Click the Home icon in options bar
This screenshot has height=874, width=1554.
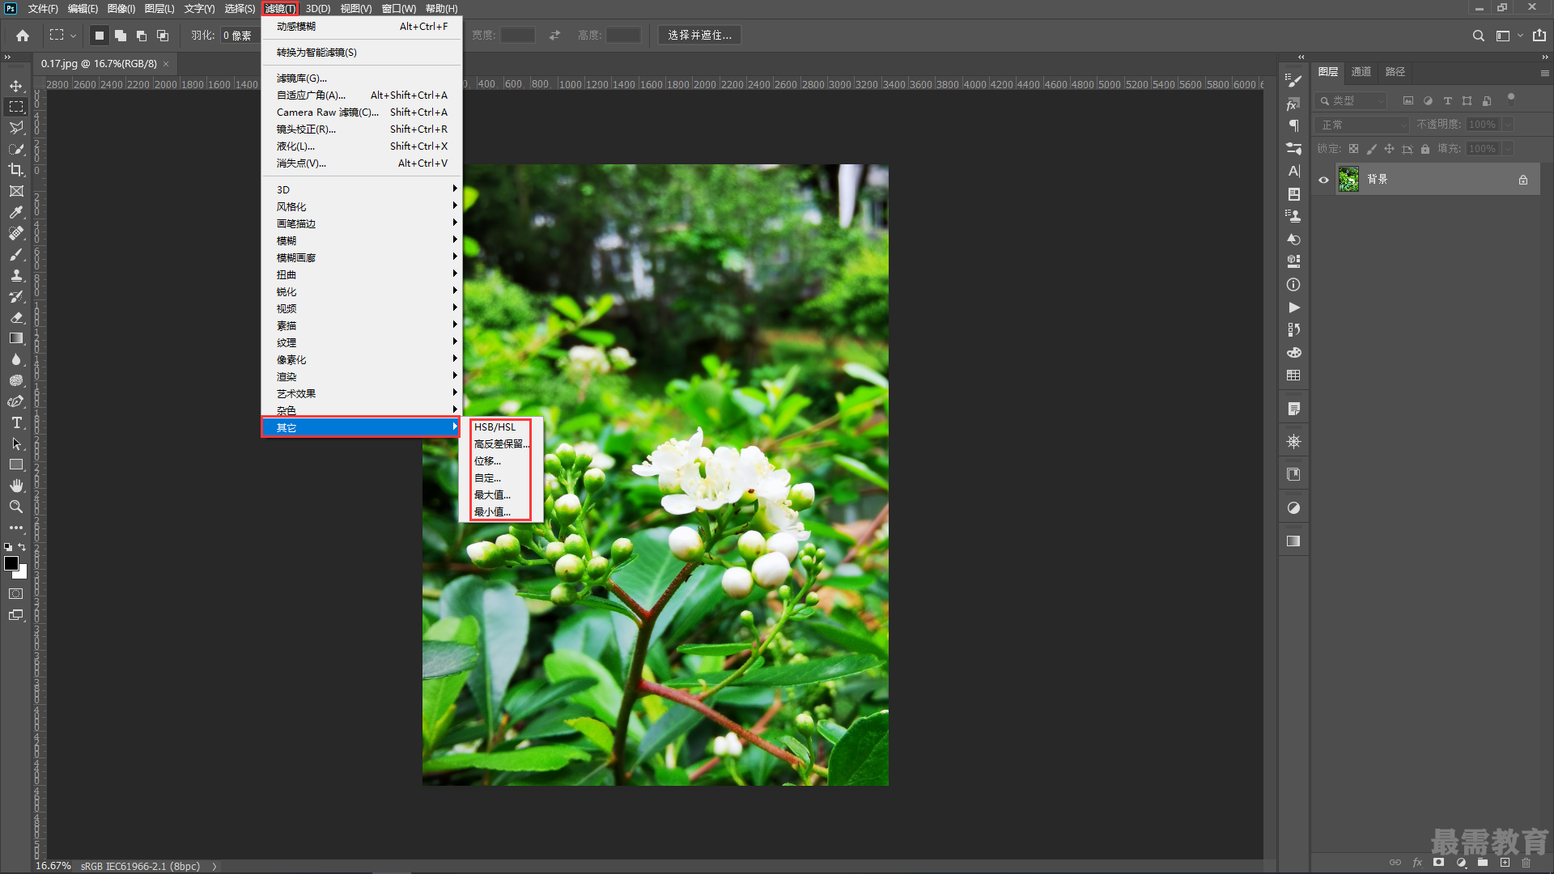click(23, 36)
